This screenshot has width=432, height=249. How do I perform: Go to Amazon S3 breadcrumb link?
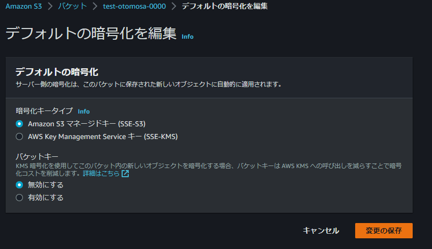point(24,6)
